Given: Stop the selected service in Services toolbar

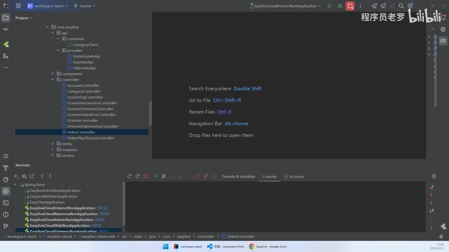Looking at the screenshot, I should pos(146,176).
